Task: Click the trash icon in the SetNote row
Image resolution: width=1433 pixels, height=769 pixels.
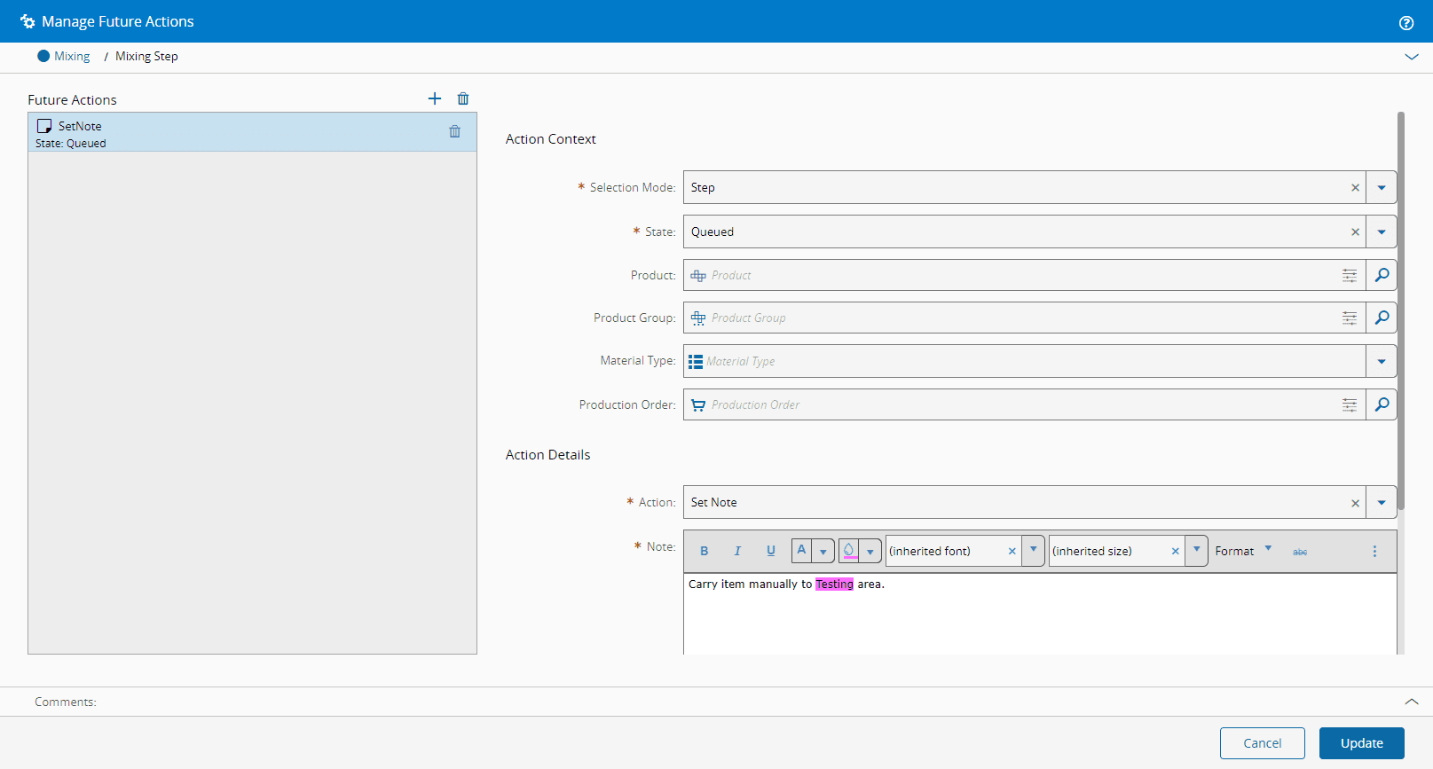Action: click(454, 131)
